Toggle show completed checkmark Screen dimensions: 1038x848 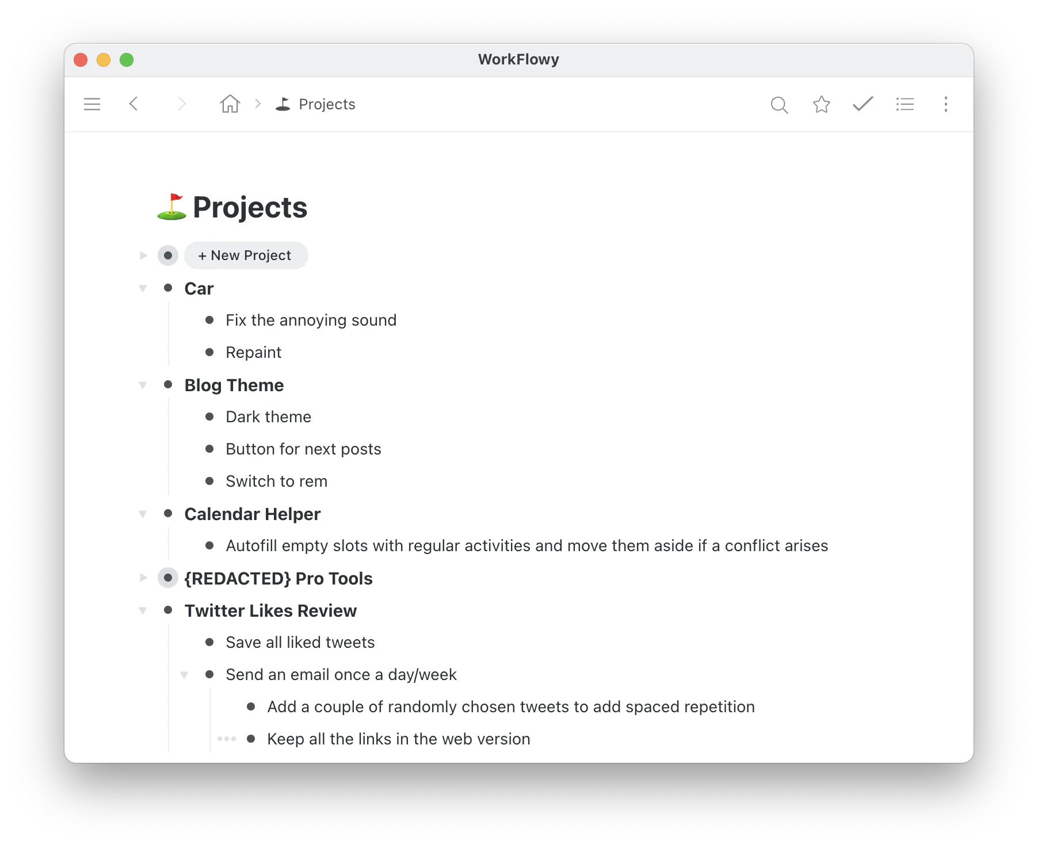[x=863, y=104]
